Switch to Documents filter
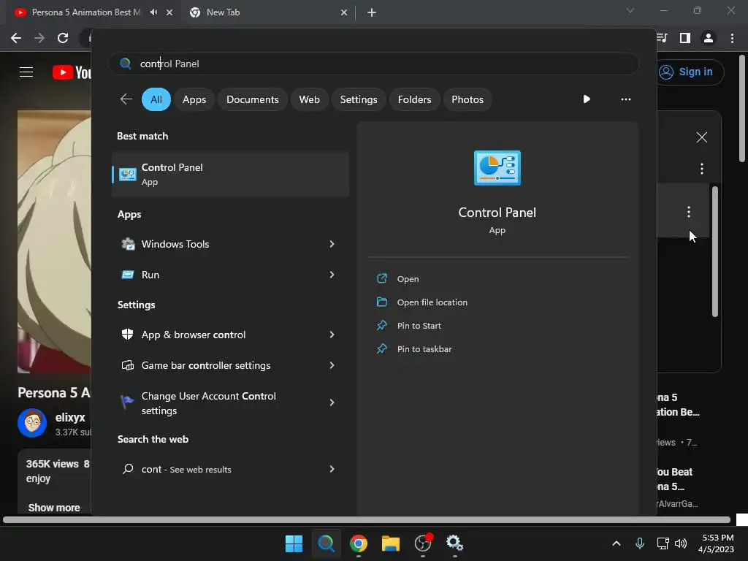 pyautogui.click(x=252, y=99)
